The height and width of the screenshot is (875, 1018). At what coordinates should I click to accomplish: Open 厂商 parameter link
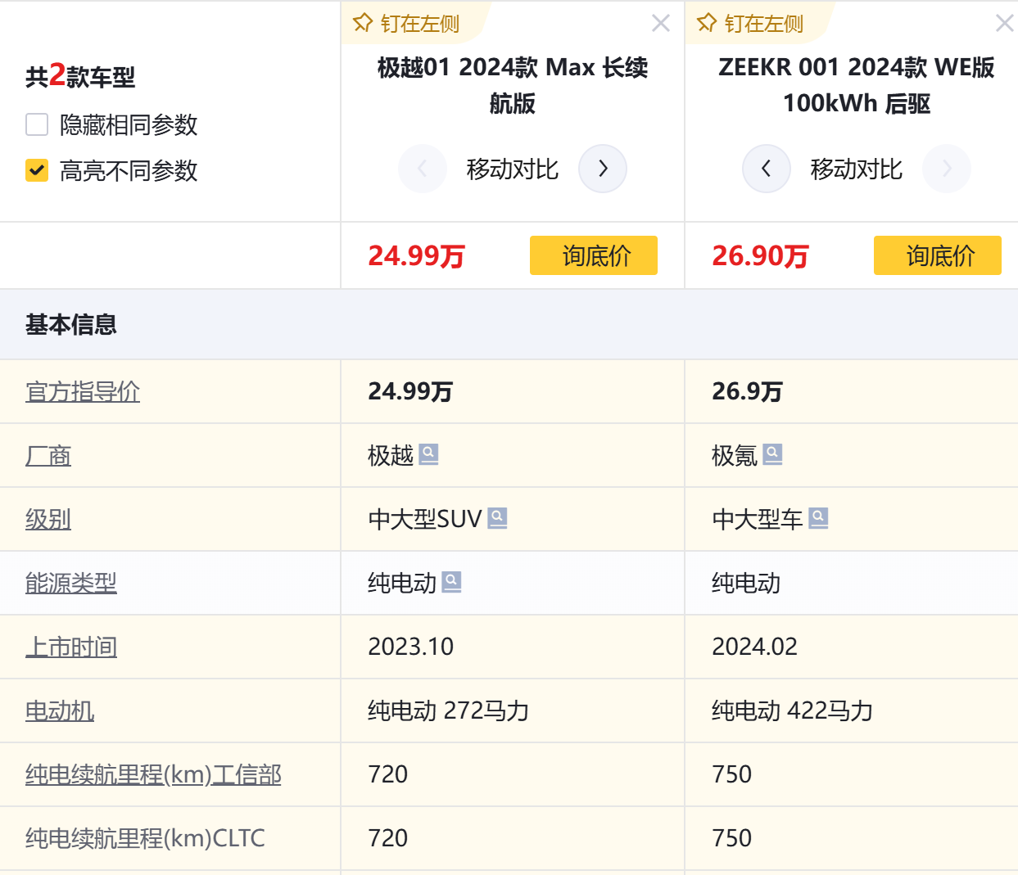(x=48, y=455)
